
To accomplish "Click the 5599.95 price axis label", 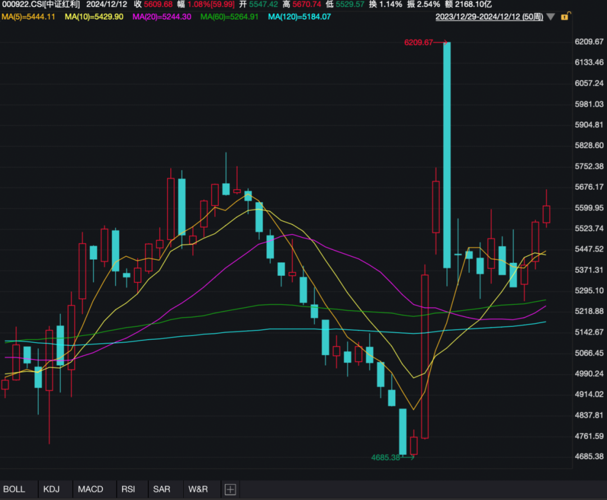I will point(589,208).
